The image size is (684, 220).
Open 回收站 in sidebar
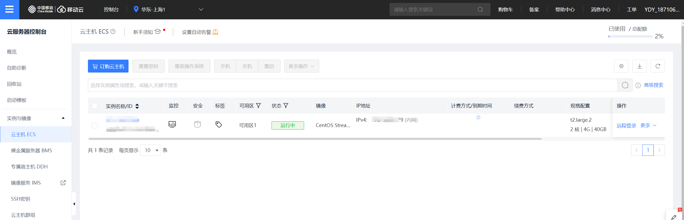tap(14, 84)
